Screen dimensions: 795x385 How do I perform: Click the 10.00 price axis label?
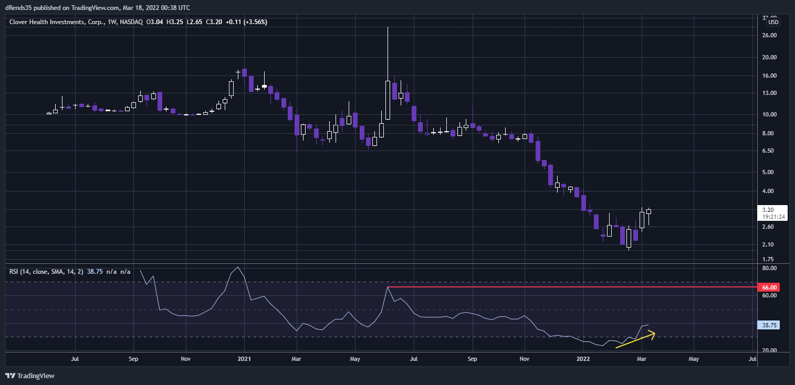coord(770,115)
